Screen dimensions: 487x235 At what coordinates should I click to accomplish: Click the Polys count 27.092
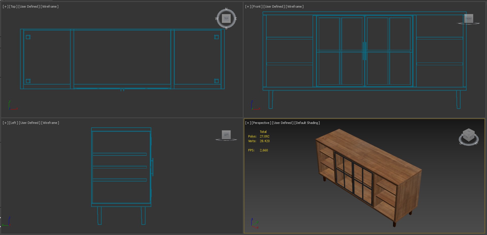[265, 137]
